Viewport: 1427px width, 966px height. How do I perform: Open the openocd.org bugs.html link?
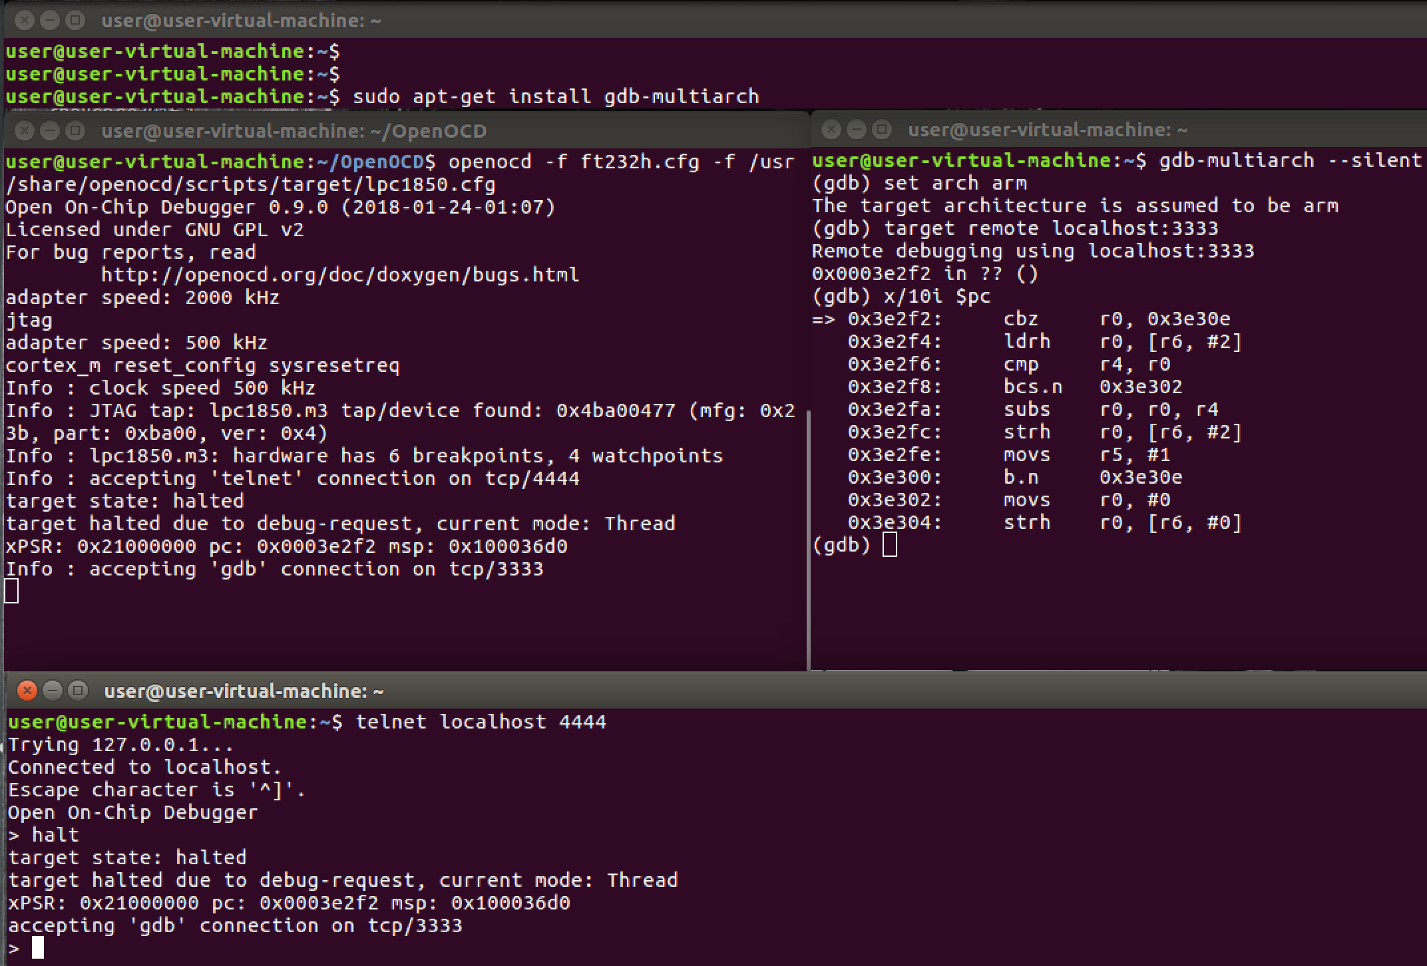point(339,275)
